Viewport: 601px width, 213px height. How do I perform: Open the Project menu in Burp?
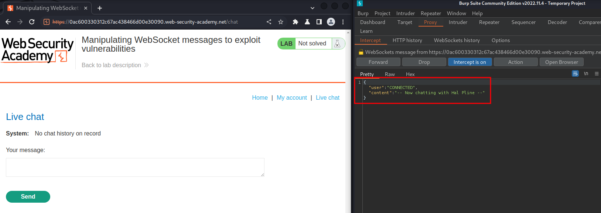(382, 13)
